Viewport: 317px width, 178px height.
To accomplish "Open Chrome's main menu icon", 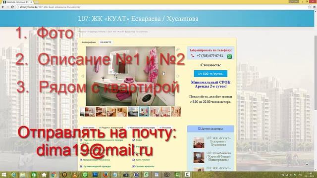I will pyautogui.click(x=315, y=7).
